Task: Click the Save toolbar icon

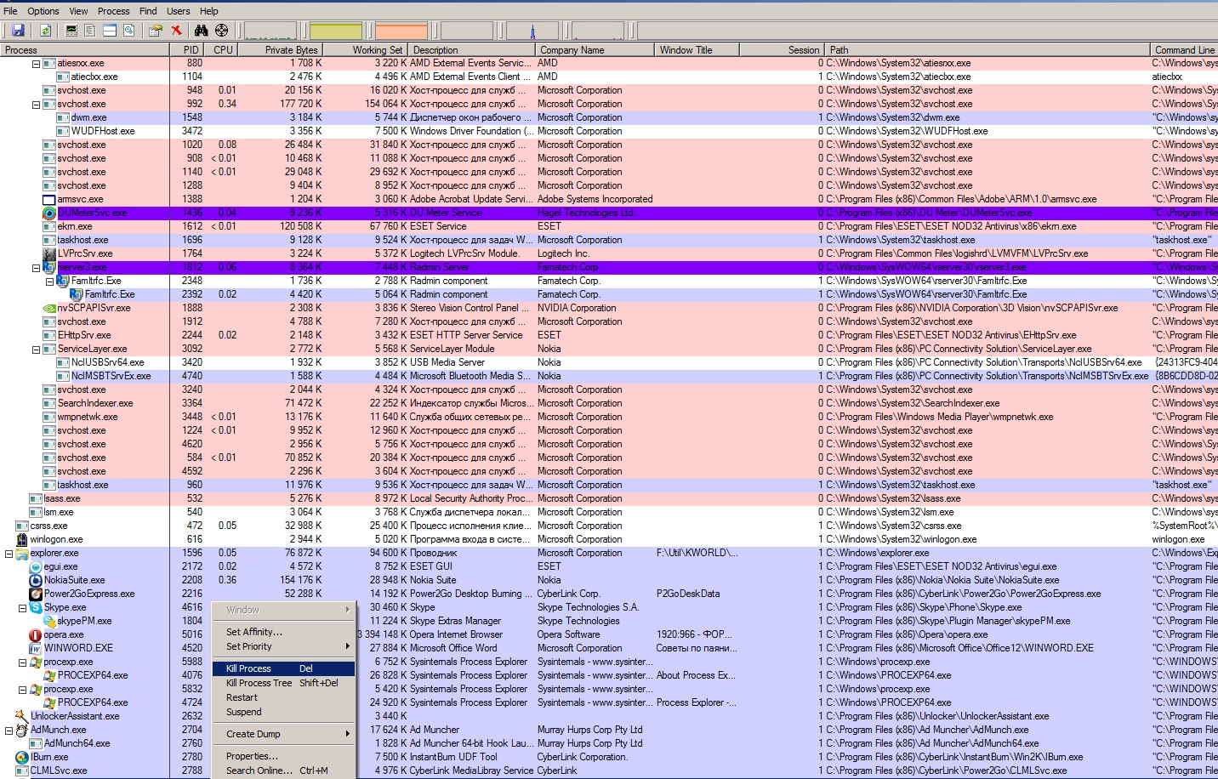Action: coord(18,31)
